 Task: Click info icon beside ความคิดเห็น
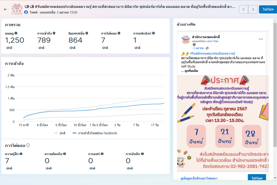pos(65,154)
